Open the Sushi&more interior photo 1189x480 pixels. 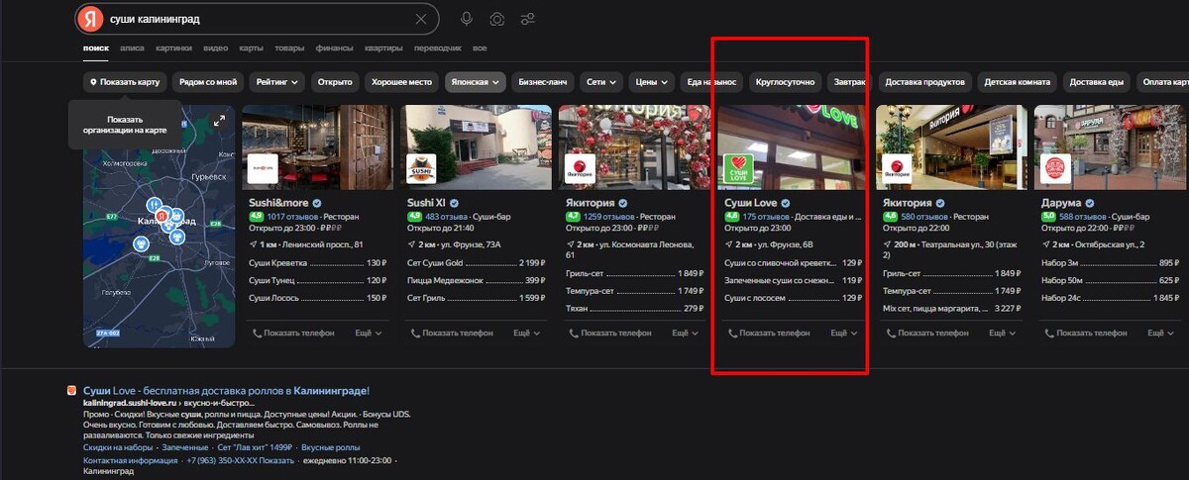[317, 146]
